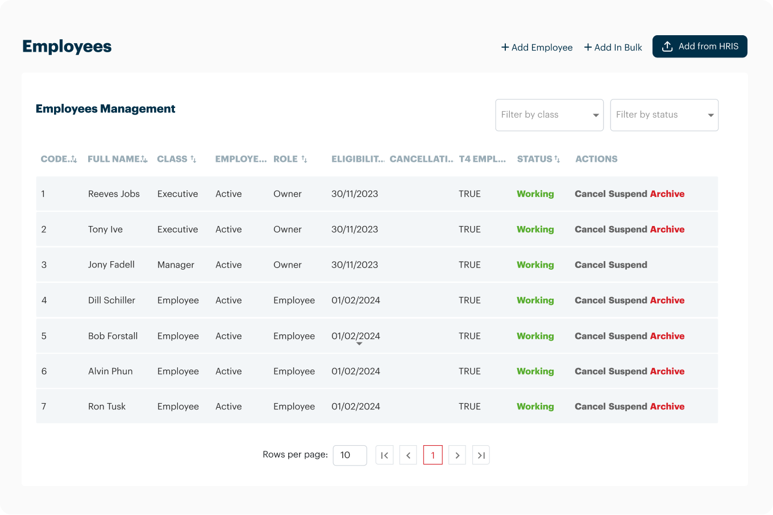
Task: Archive employee Tony Ive
Action: 667,229
